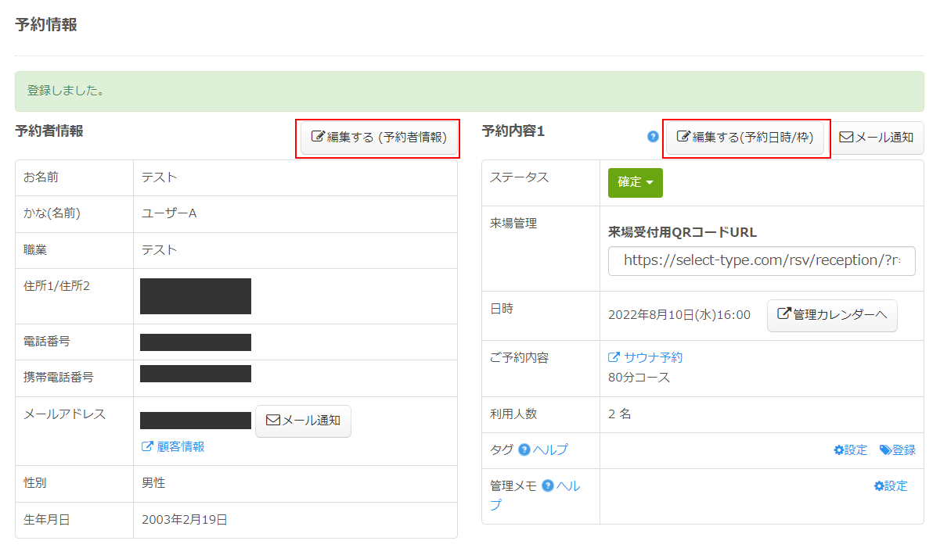Click the 2022年8月10日(水)16:00 date text
Screen dimensions: 940x548
tap(679, 316)
